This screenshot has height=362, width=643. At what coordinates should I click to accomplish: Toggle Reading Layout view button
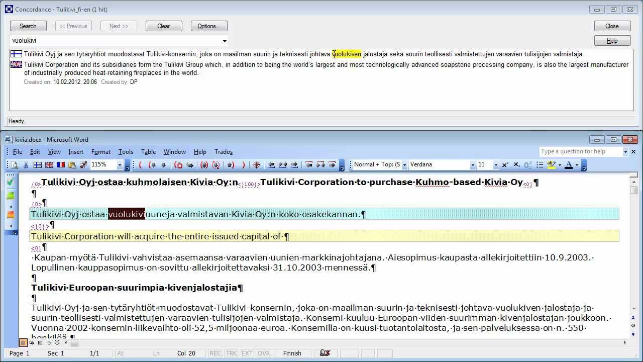click(x=57, y=342)
